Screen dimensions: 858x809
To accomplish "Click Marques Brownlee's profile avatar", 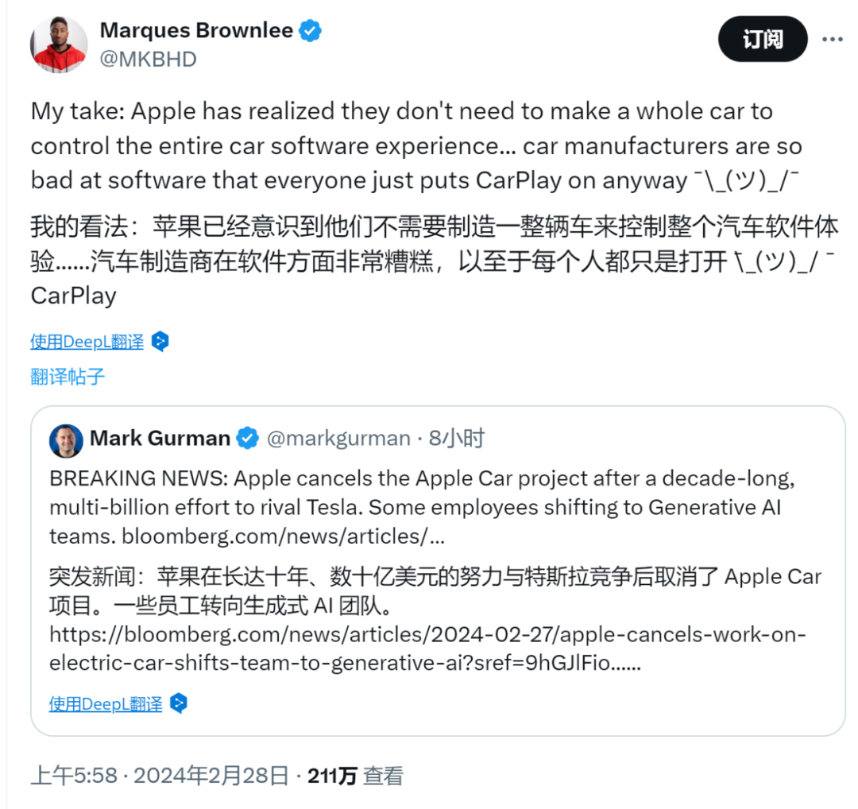I will click(59, 45).
